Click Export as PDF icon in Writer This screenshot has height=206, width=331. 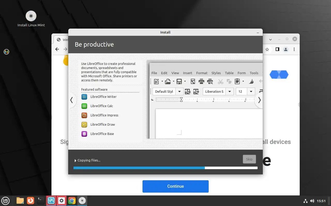tap(193, 82)
